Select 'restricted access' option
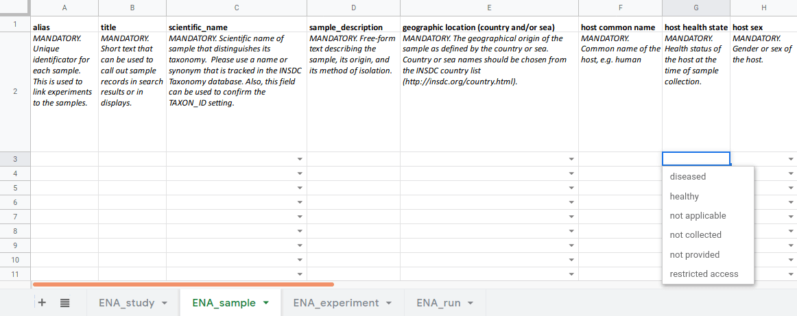Viewport: 797px width, 316px height. click(704, 274)
